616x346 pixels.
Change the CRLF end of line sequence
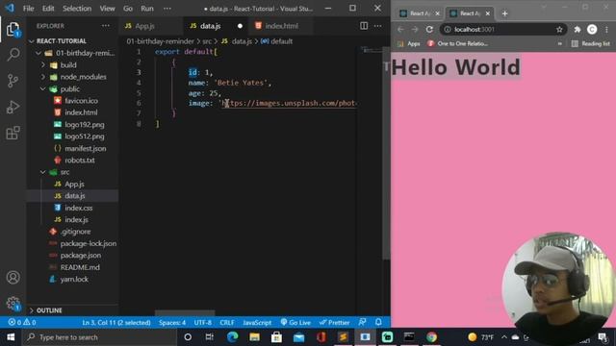(x=227, y=323)
